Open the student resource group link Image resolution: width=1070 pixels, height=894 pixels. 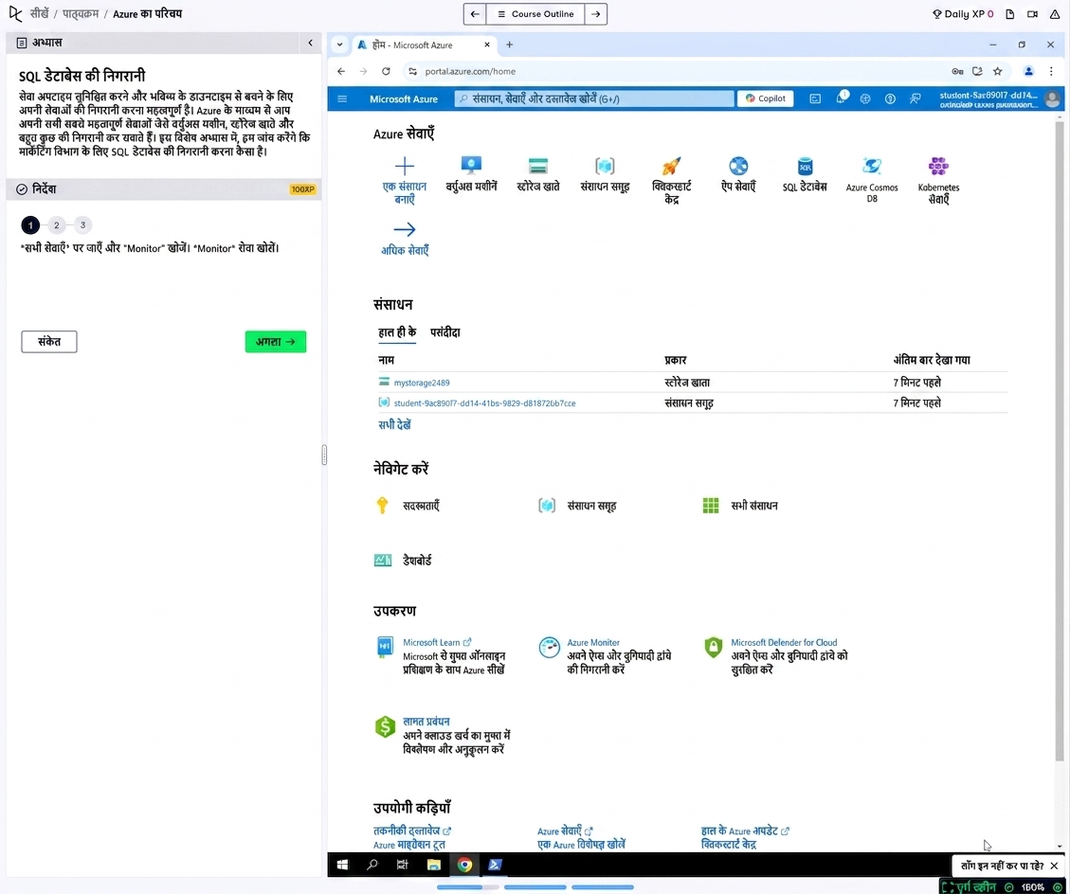(484, 403)
